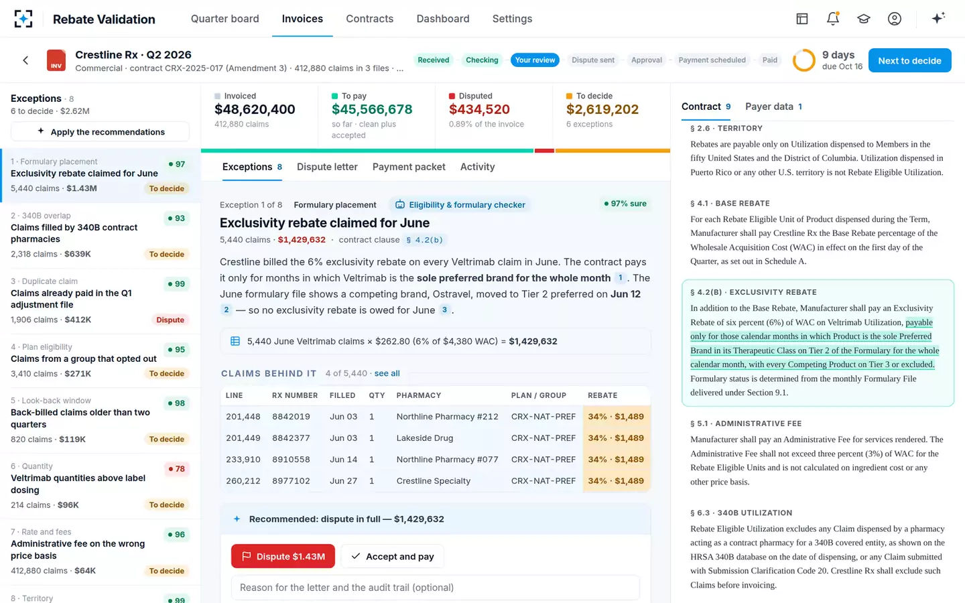The height and width of the screenshot is (603, 965).
Task: Open exception 5 Back-billed claims older than two quarters
Action: (101, 420)
